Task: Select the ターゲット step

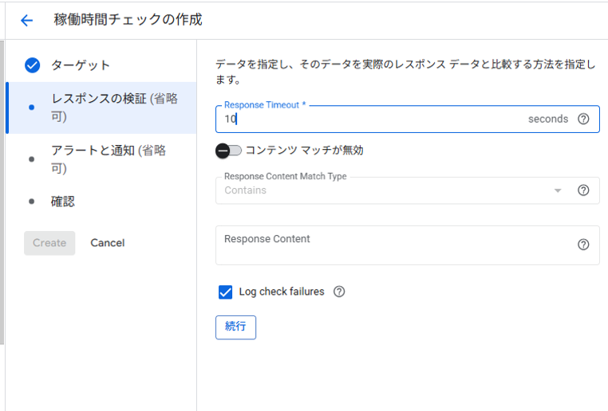Action: [101, 65]
